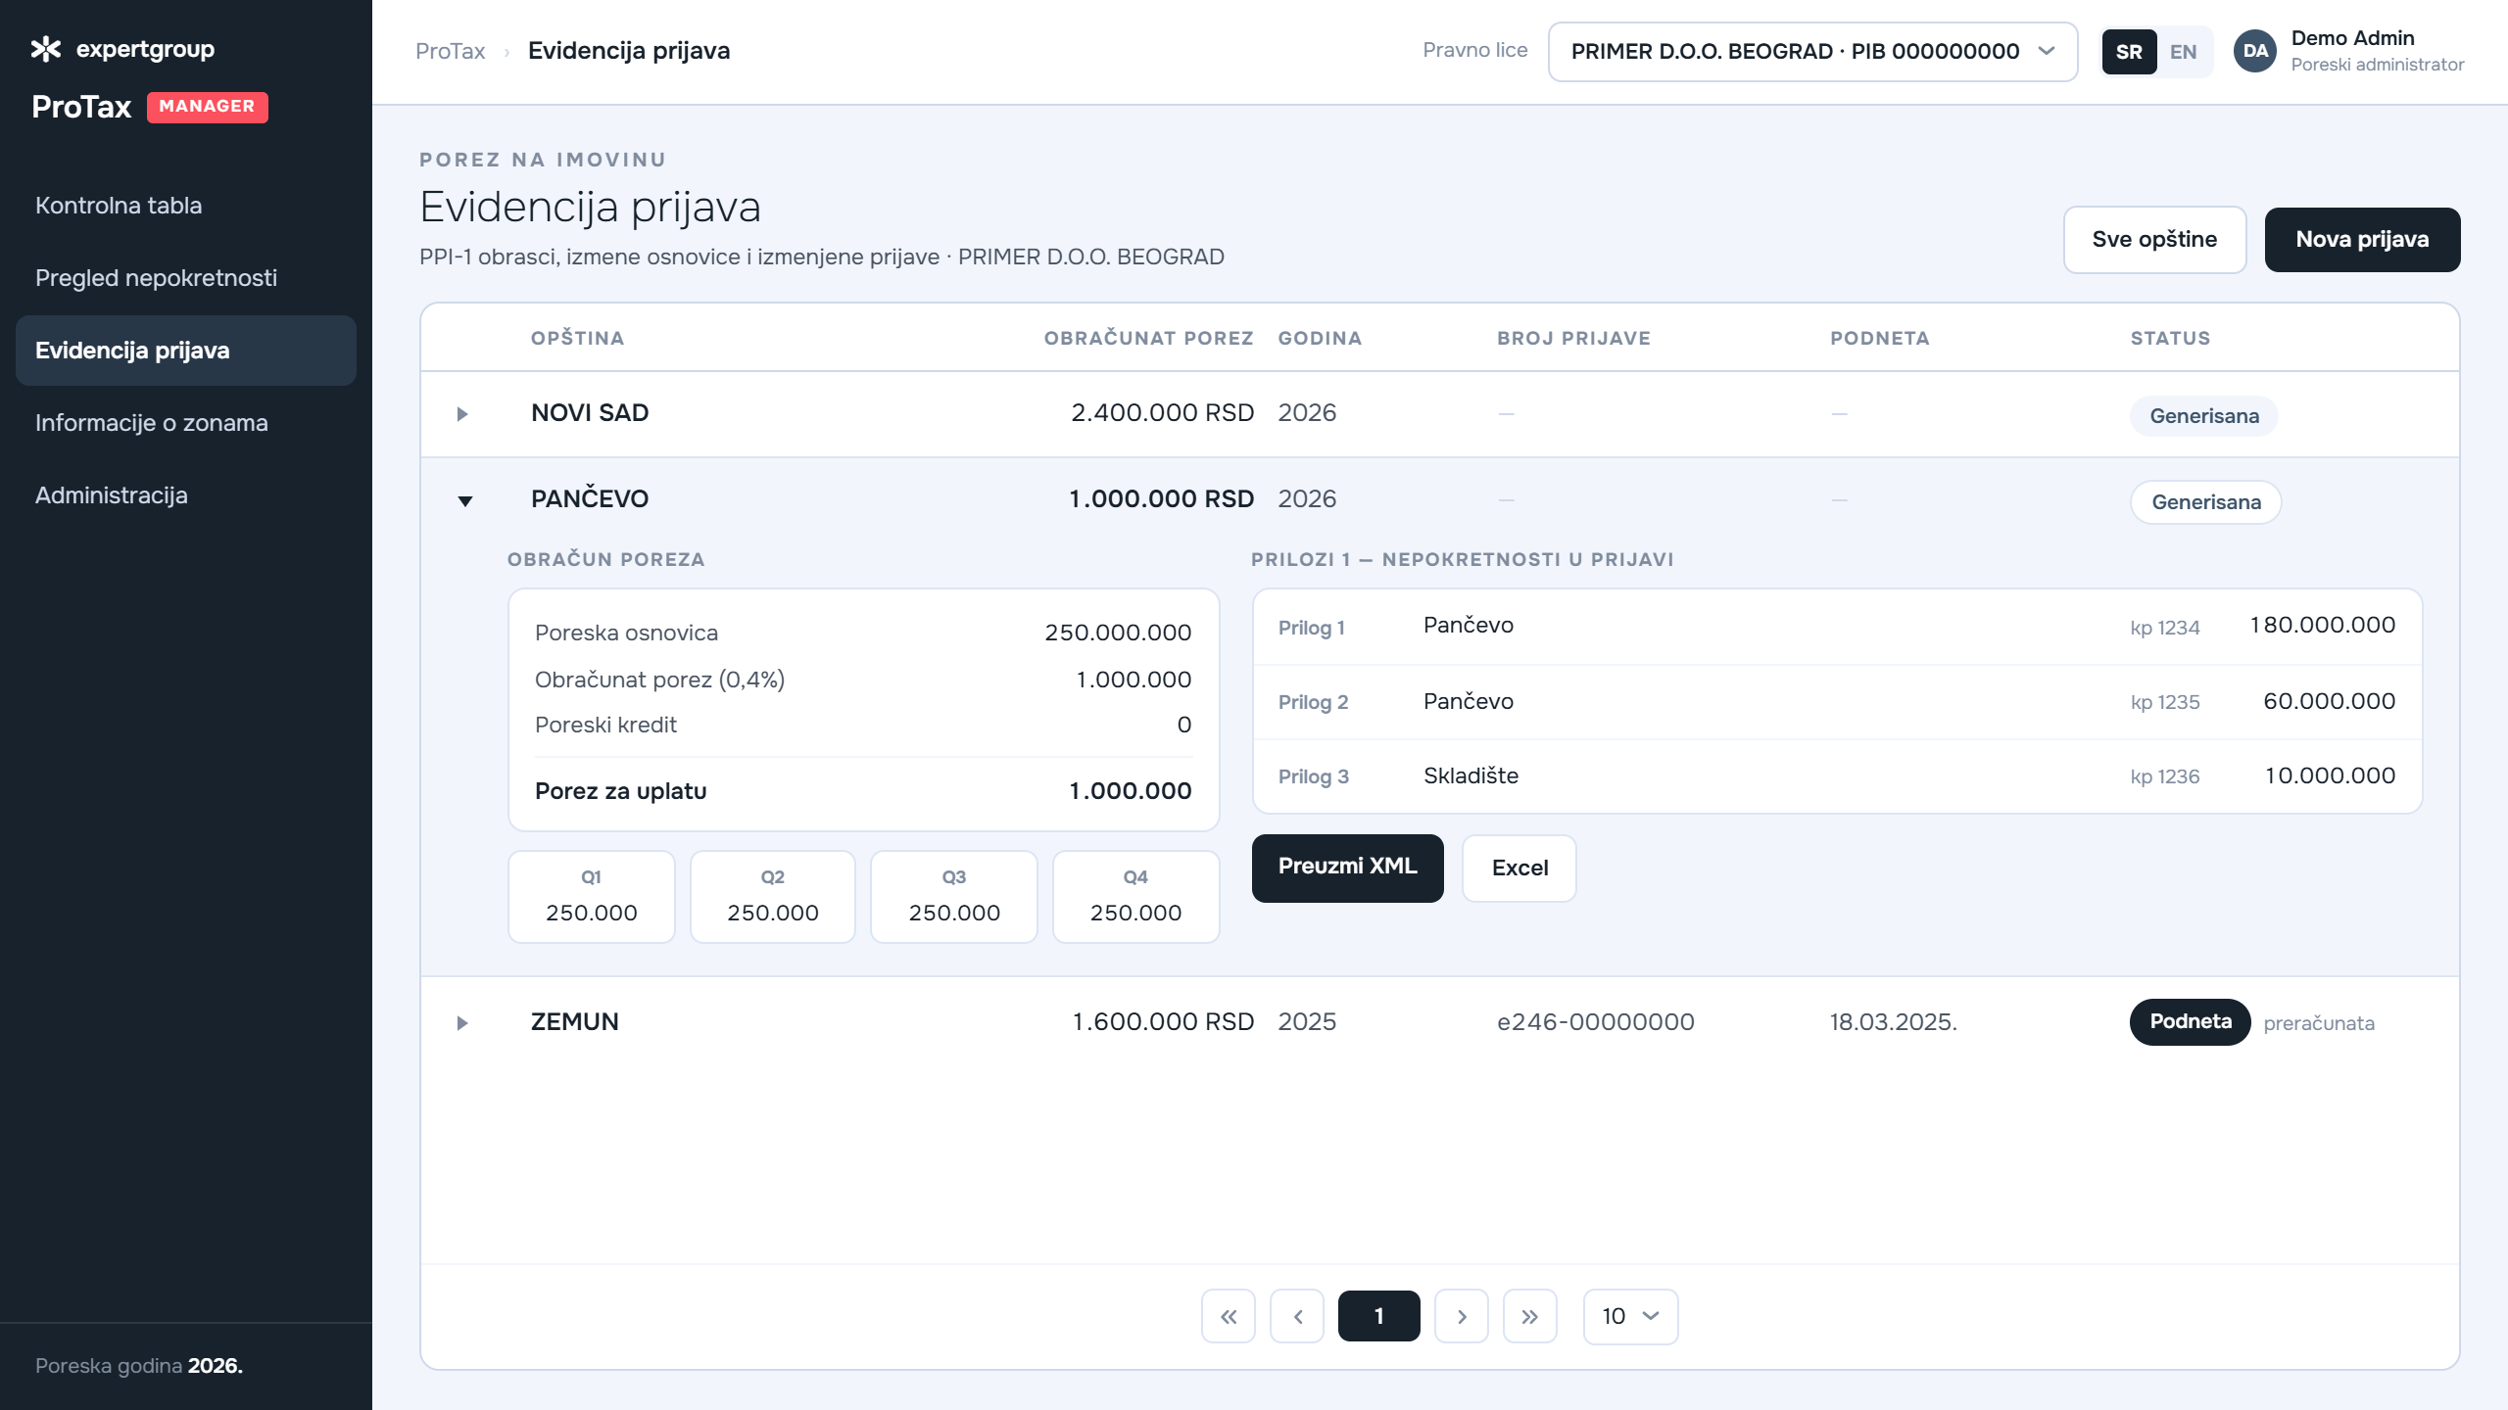The height and width of the screenshot is (1410, 2508).
Task: Go to first page with double-left arrow
Action: 1229,1317
